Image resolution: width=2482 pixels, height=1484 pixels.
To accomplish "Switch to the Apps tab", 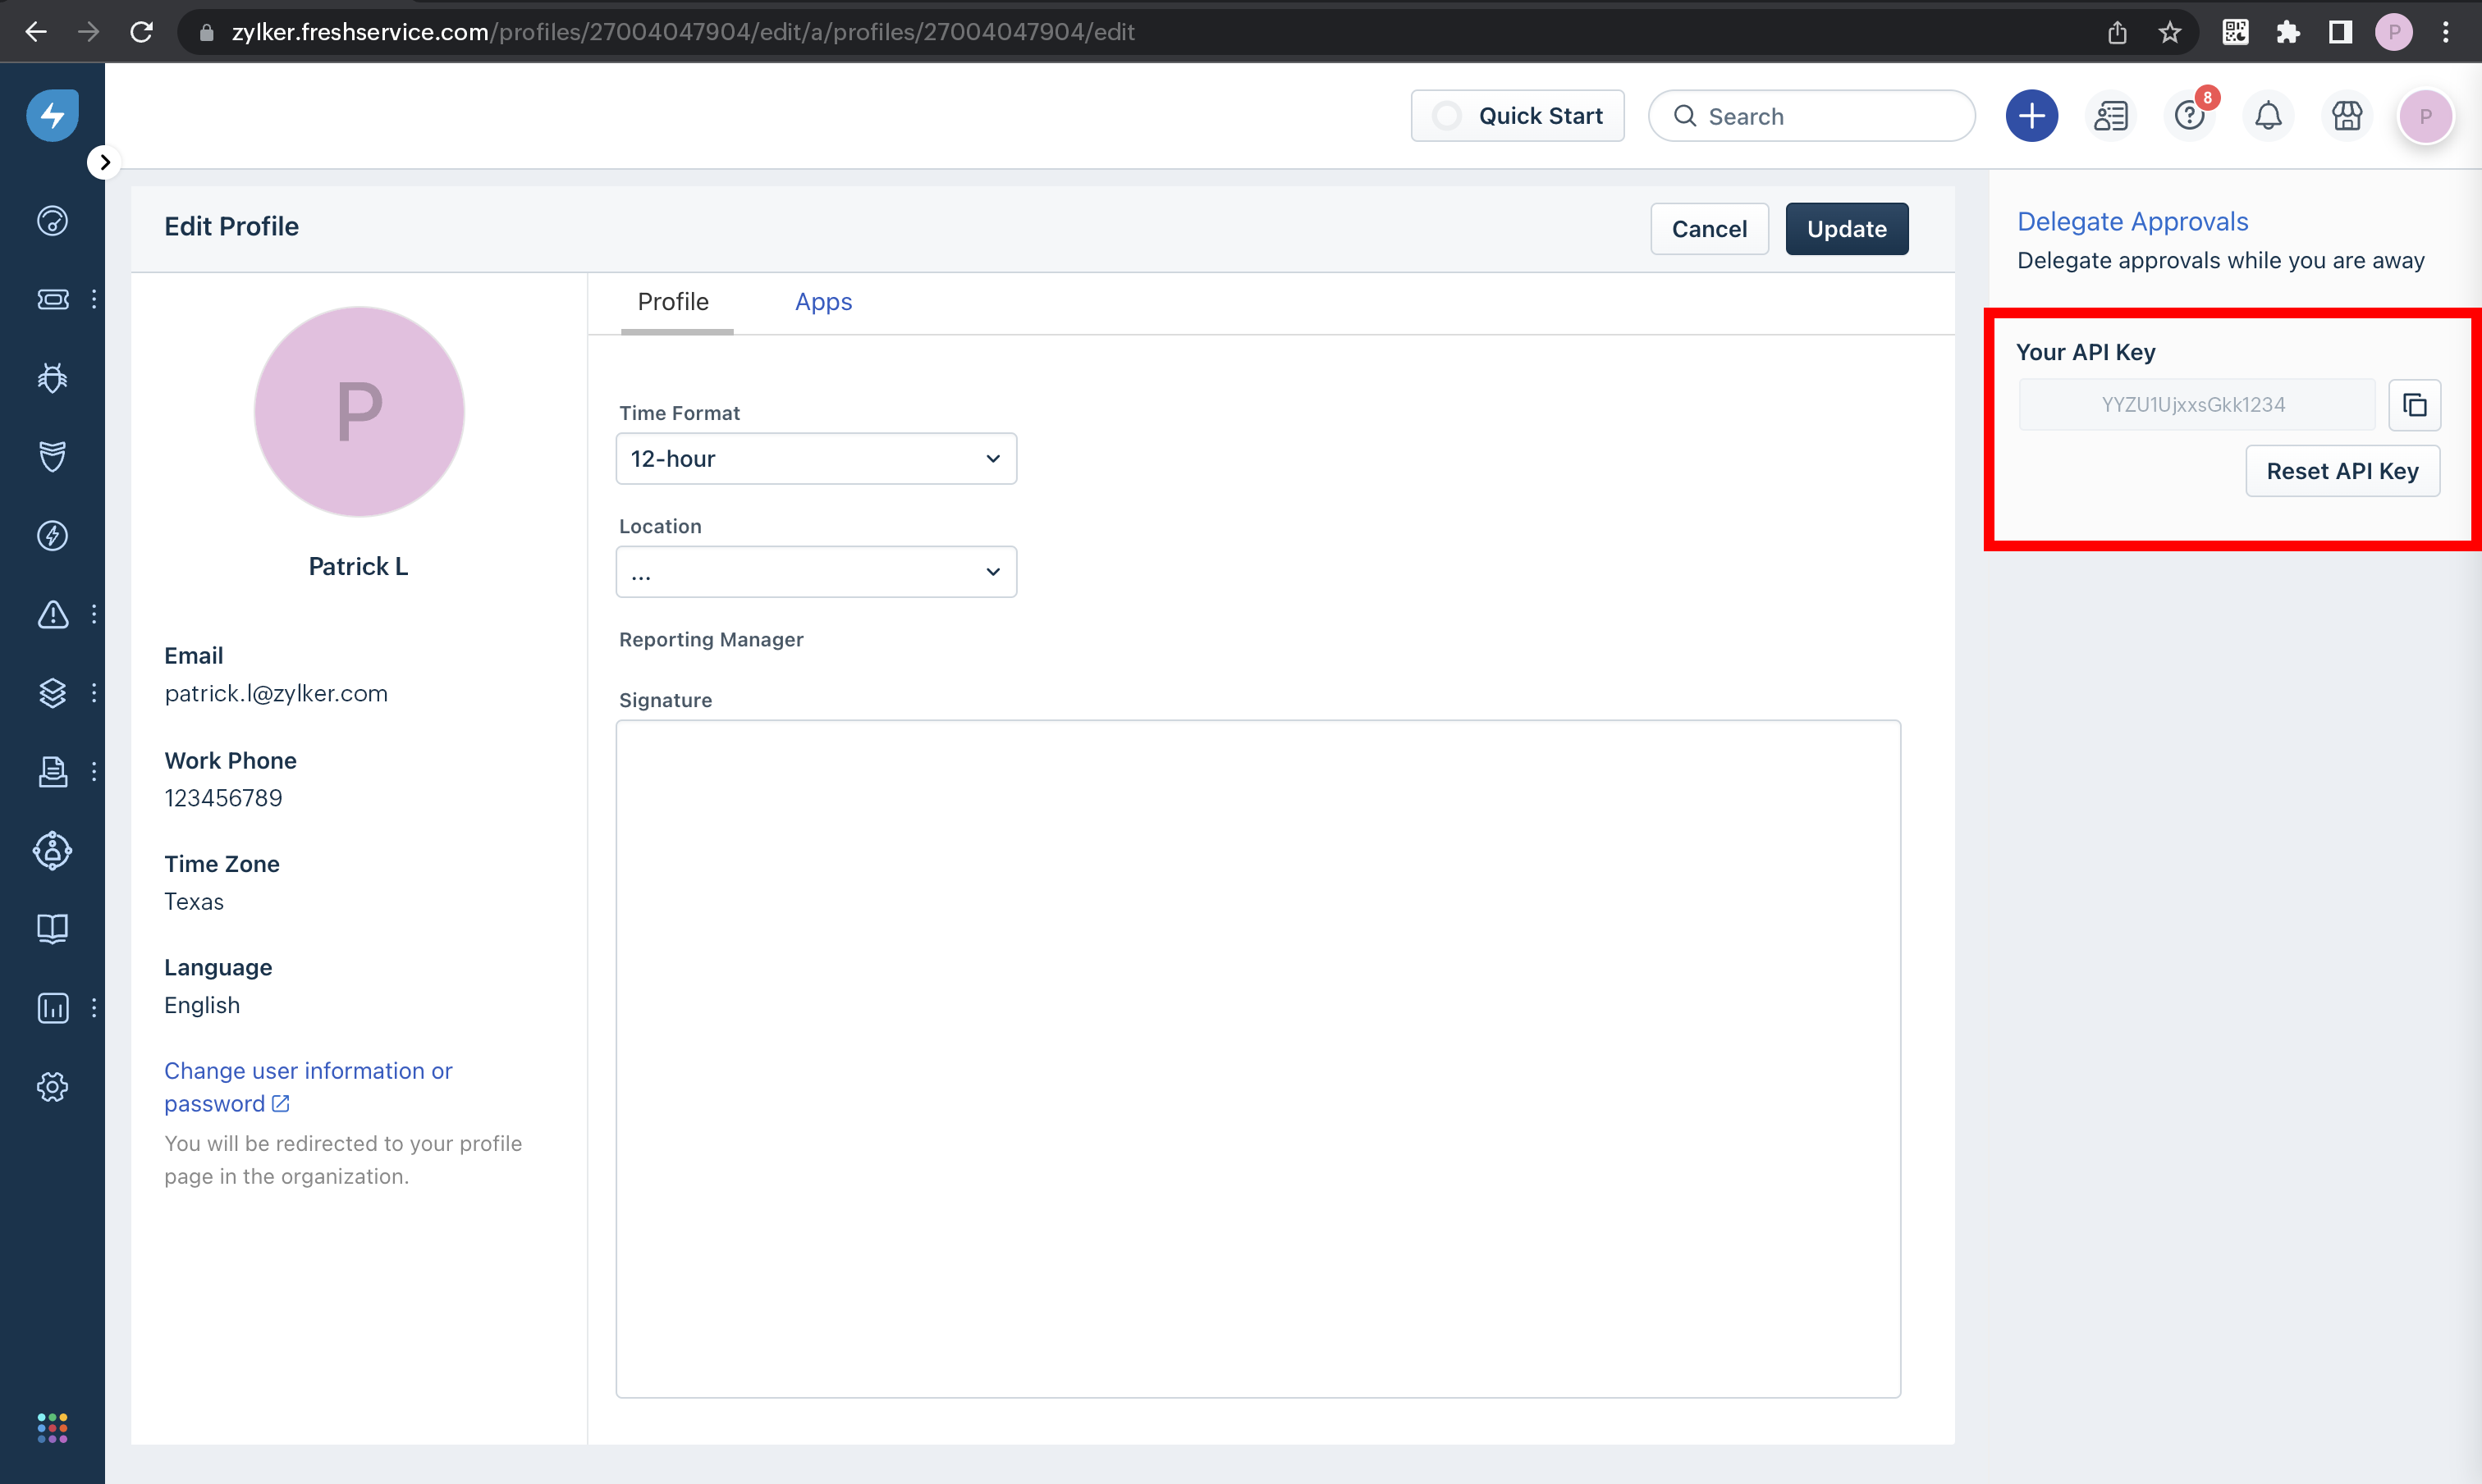I will coord(822,302).
